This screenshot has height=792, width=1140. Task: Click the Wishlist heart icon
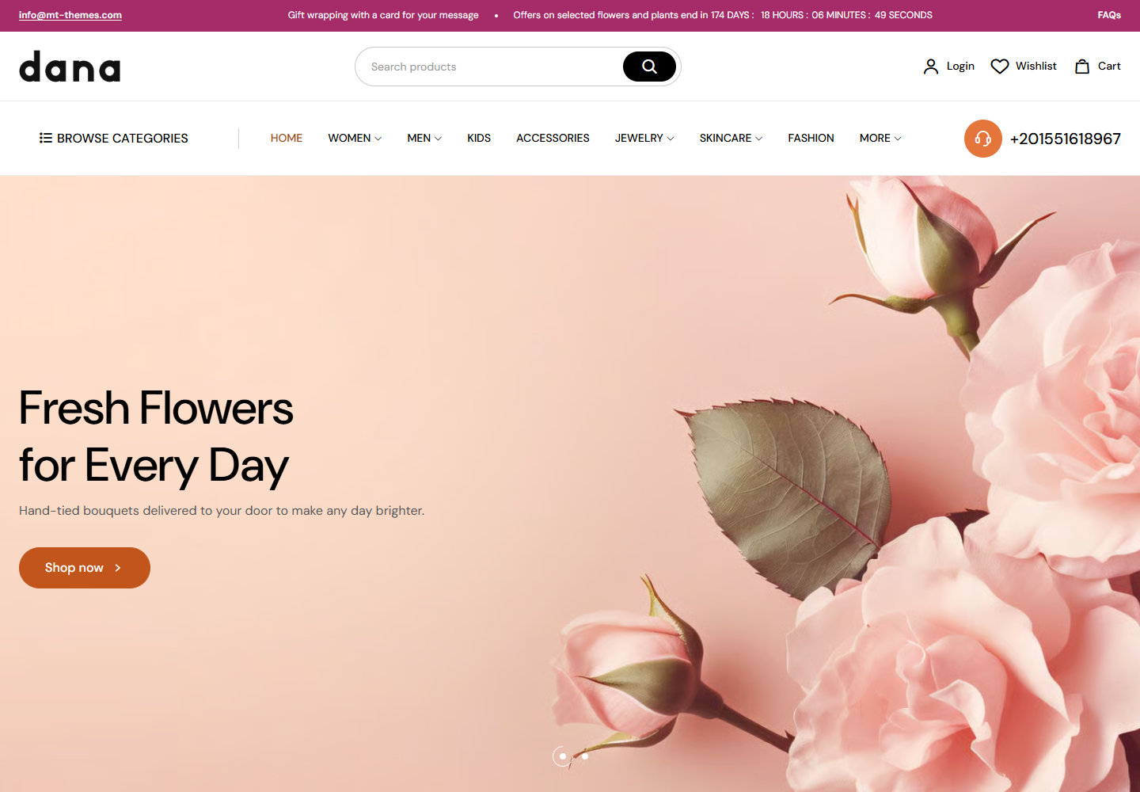click(x=1000, y=67)
